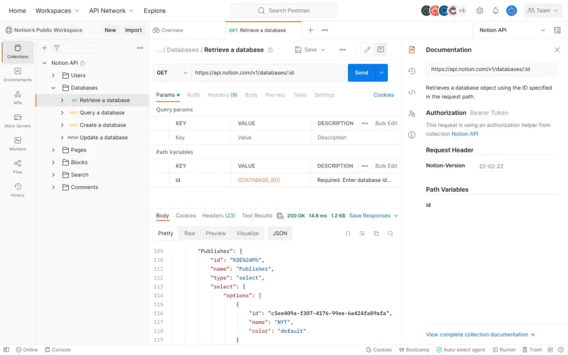
Task: Expand the Pages folder
Action: point(53,150)
